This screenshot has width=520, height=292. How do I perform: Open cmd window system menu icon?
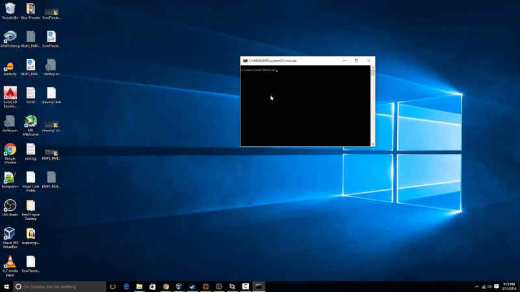[x=245, y=61]
